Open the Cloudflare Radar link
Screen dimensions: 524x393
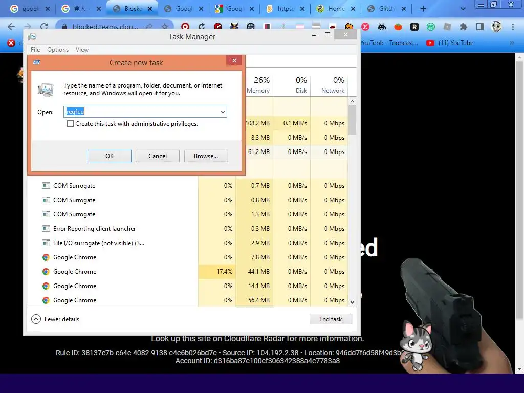[254, 339]
